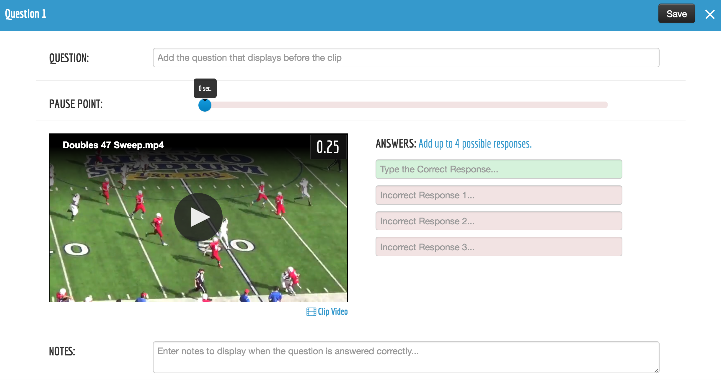Open the Clip Video link text

pyautogui.click(x=332, y=312)
